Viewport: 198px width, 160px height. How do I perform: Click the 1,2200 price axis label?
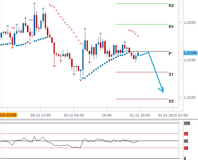pyautogui.click(x=189, y=22)
